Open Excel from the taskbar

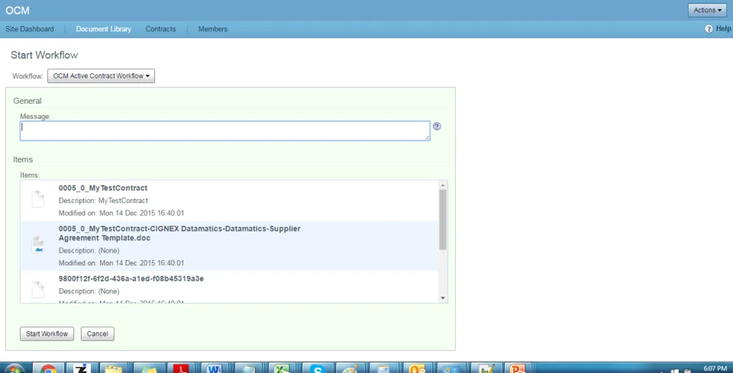pos(282,368)
